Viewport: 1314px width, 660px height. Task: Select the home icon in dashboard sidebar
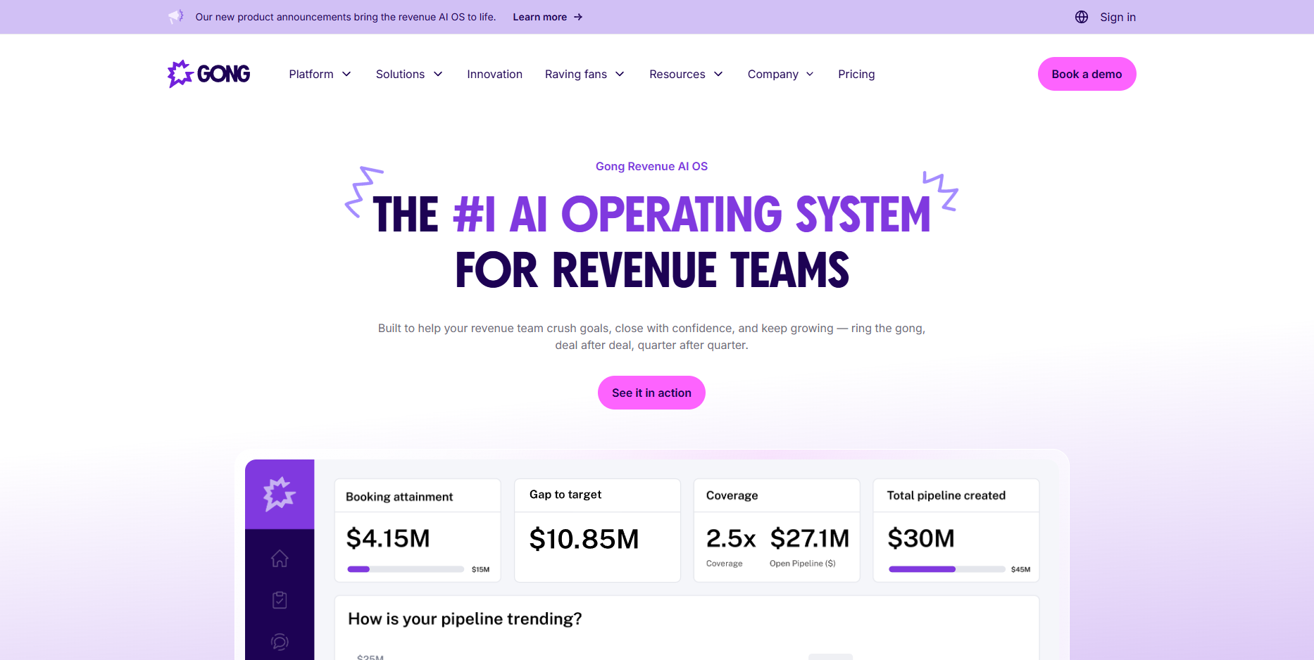point(280,559)
